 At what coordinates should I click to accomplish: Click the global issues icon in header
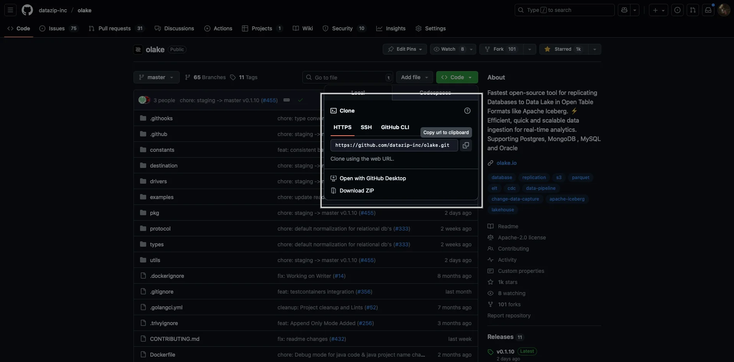coord(677,10)
